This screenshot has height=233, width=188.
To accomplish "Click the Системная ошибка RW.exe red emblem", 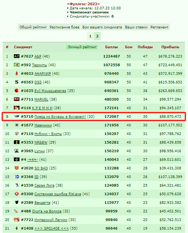I will pos(16,194).
